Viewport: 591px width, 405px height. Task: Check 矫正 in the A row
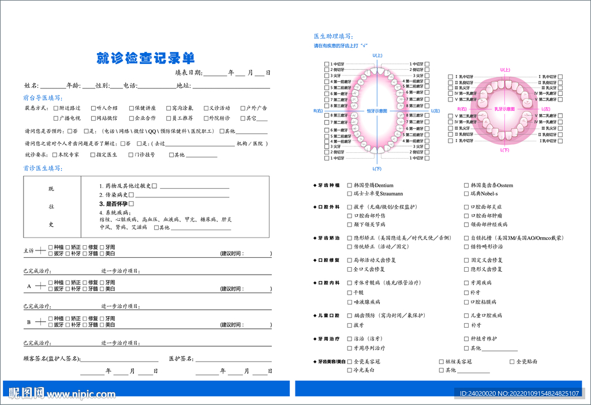pyautogui.click(x=68, y=283)
